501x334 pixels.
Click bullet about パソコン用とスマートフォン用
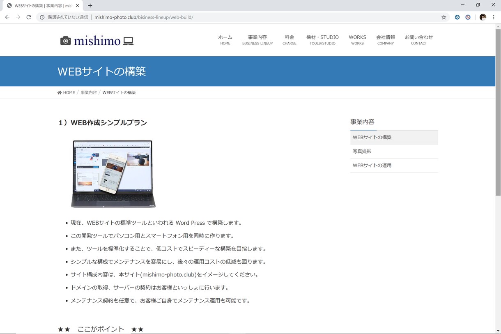point(152,236)
